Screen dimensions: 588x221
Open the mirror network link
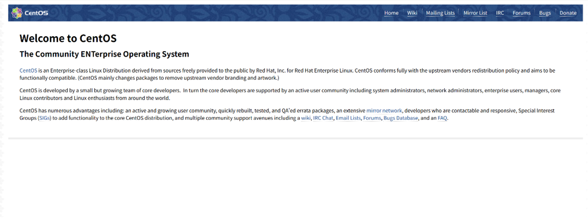coord(384,110)
